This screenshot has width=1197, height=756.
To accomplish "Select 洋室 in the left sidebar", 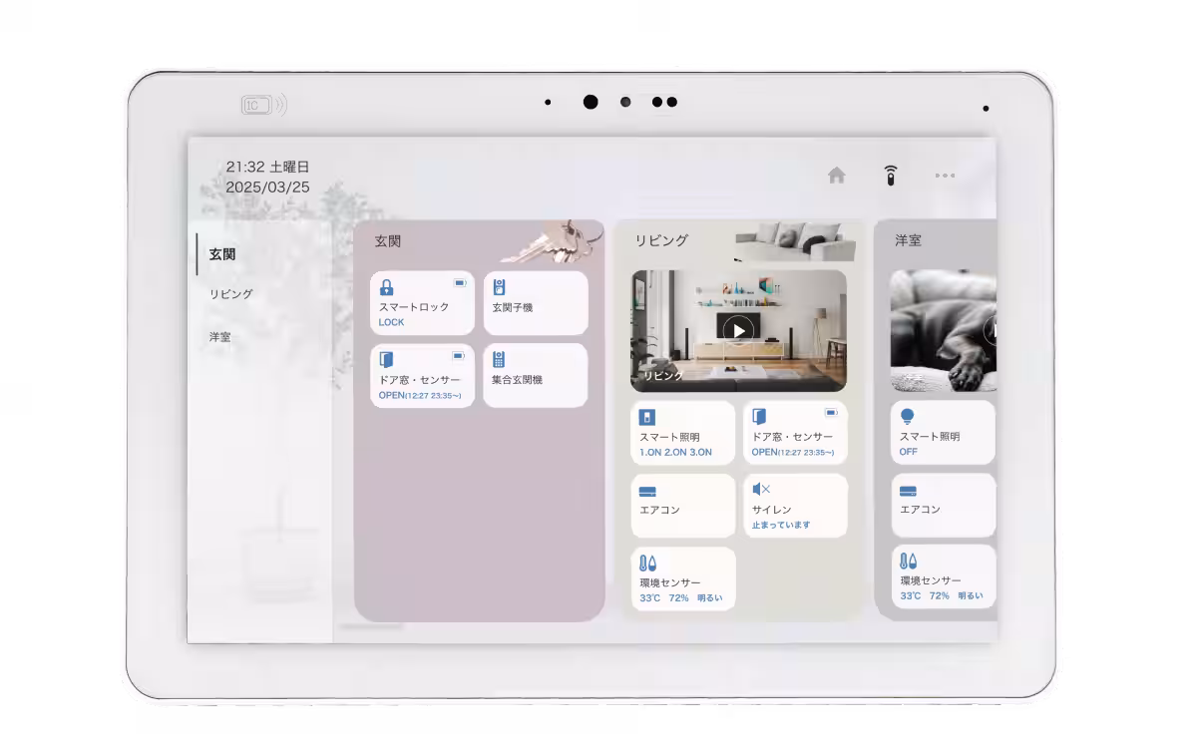I will 219,337.
